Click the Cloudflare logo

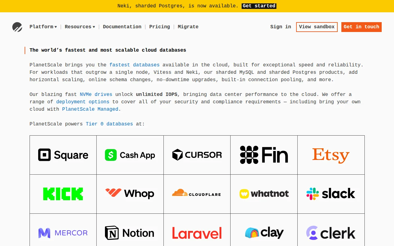click(196, 193)
